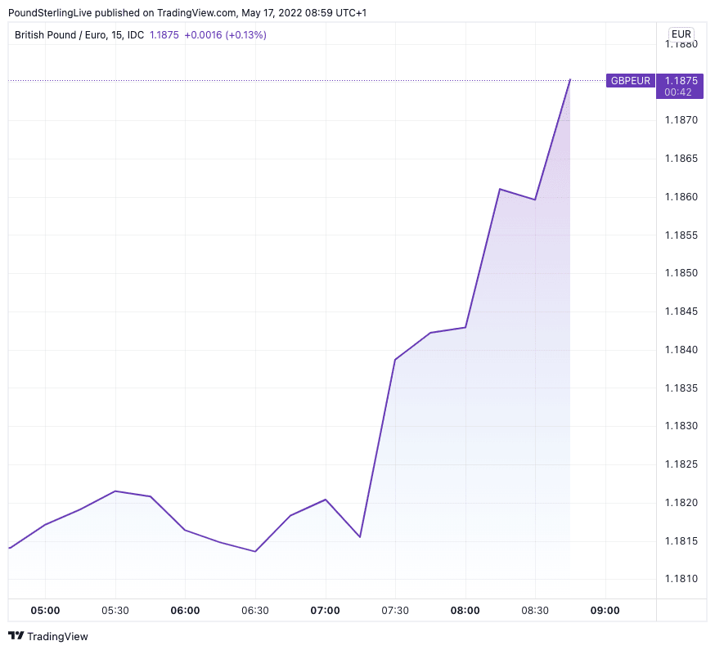Click the 07:00 time axis label
715x650 pixels.
click(x=326, y=610)
